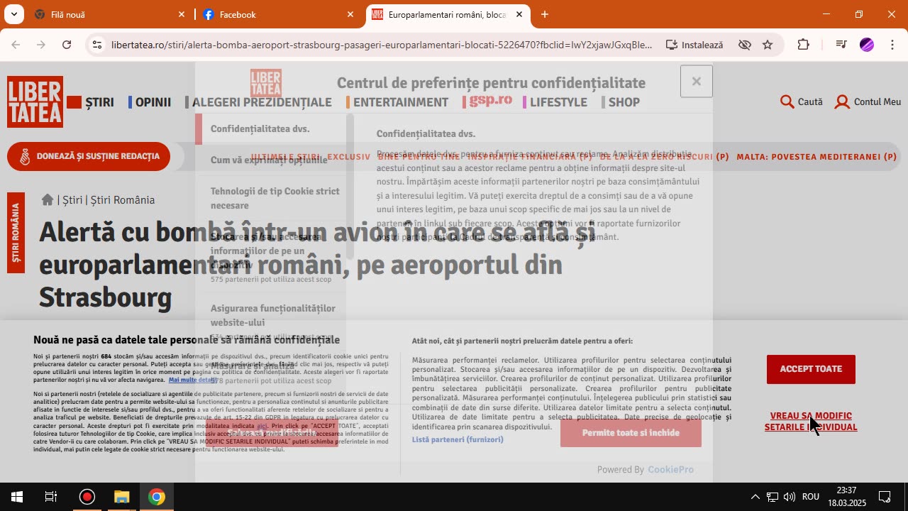Image resolution: width=908 pixels, height=511 pixels.
Task: Open the Extensions puzzle menu
Action: (803, 45)
